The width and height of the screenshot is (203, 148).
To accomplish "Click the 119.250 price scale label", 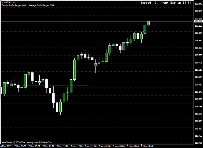I will pyautogui.click(x=198, y=99).
